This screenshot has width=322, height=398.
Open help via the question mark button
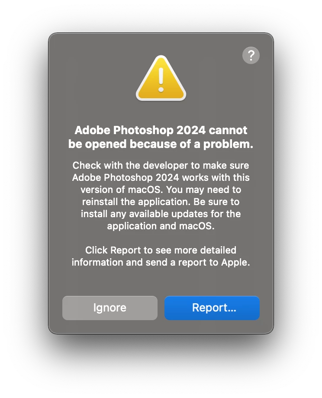tap(251, 55)
